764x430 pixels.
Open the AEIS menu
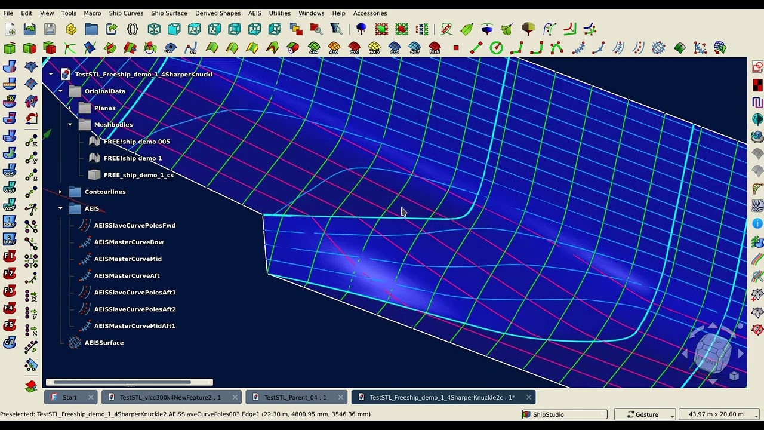[x=254, y=13]
